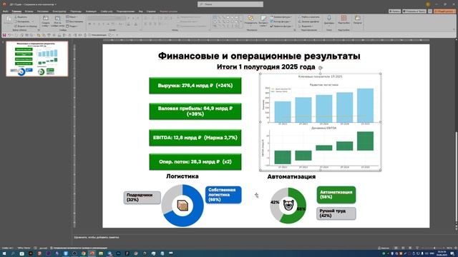This screenshot has height=257, width=458.
Task: Click Undo icon in quick access toolbar
Action: [9, 35]
